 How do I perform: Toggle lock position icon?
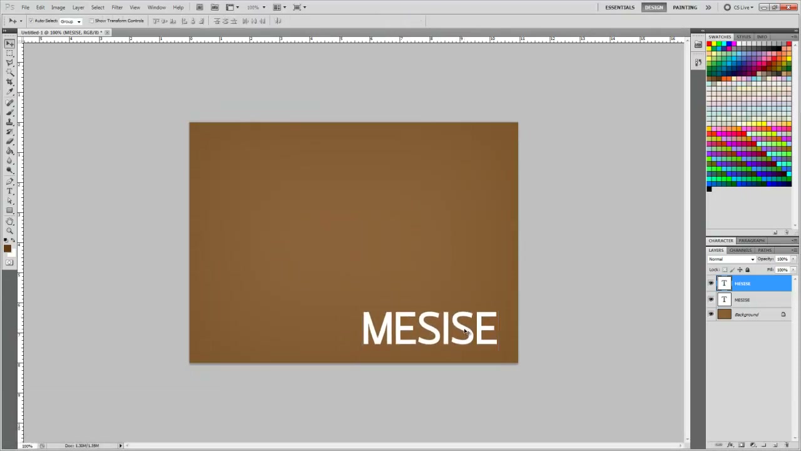(740, 269)
